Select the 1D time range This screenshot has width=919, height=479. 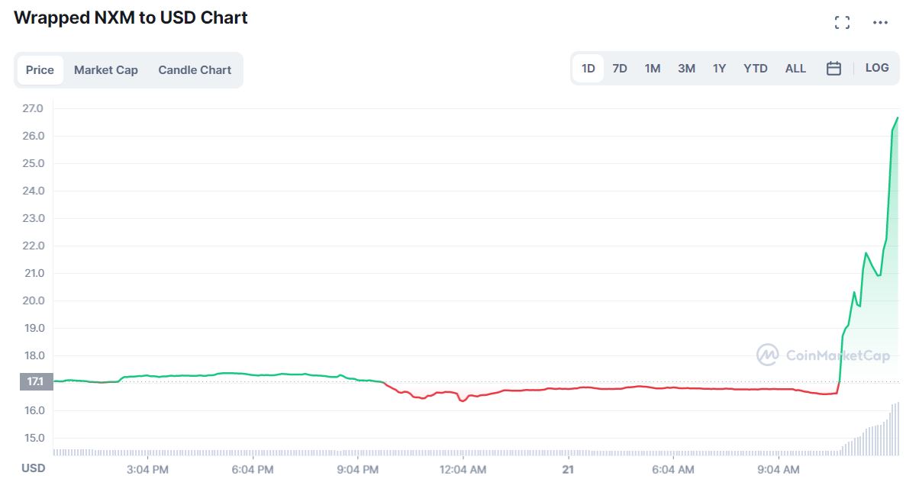(588, 69)
